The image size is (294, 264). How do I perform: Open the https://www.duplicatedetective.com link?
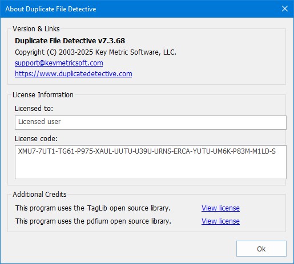74,74
